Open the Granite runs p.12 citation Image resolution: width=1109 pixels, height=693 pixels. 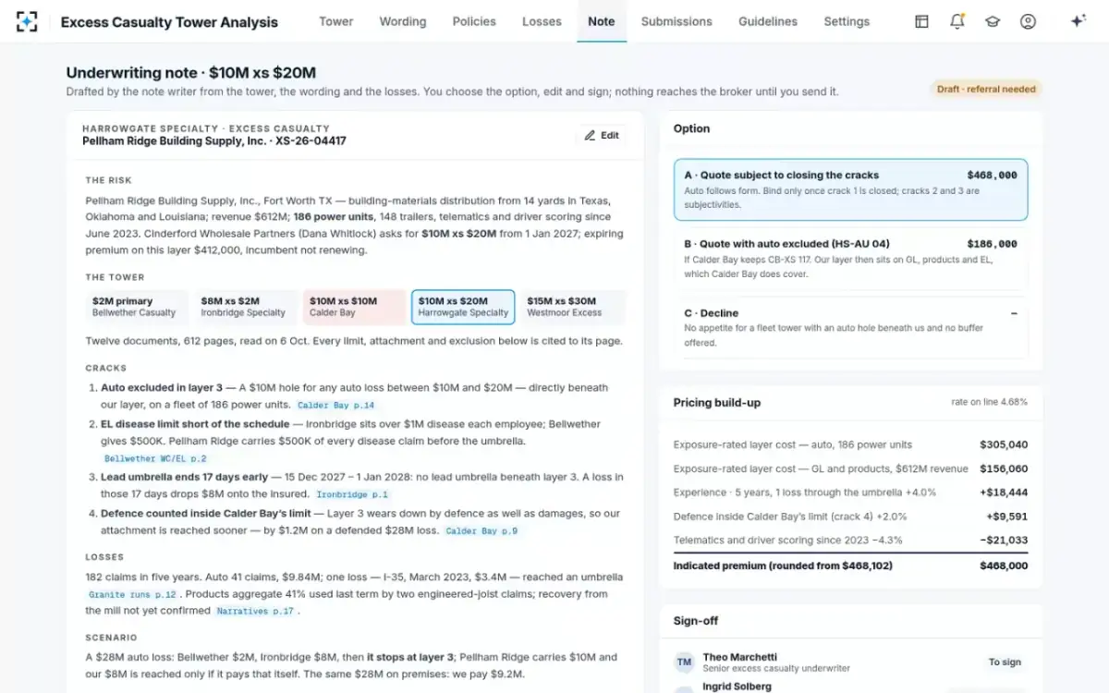click(132, 595)
